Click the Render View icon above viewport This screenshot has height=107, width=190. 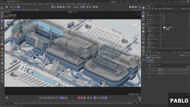[x=130, y=7]
